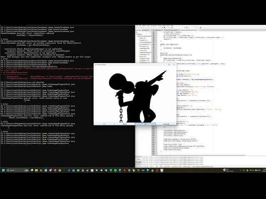Open the Compiler tab in message panel
The width and height of the screenshot is (266, 199).
pyautogui.click(x=138, y=162)
